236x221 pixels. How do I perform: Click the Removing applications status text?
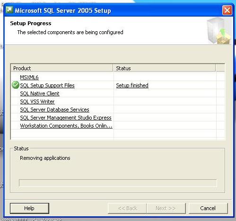pos(45,158)
